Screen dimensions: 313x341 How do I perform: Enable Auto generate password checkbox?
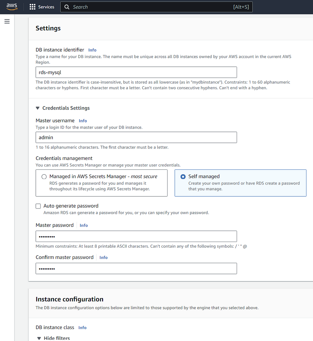pos(38,206)
